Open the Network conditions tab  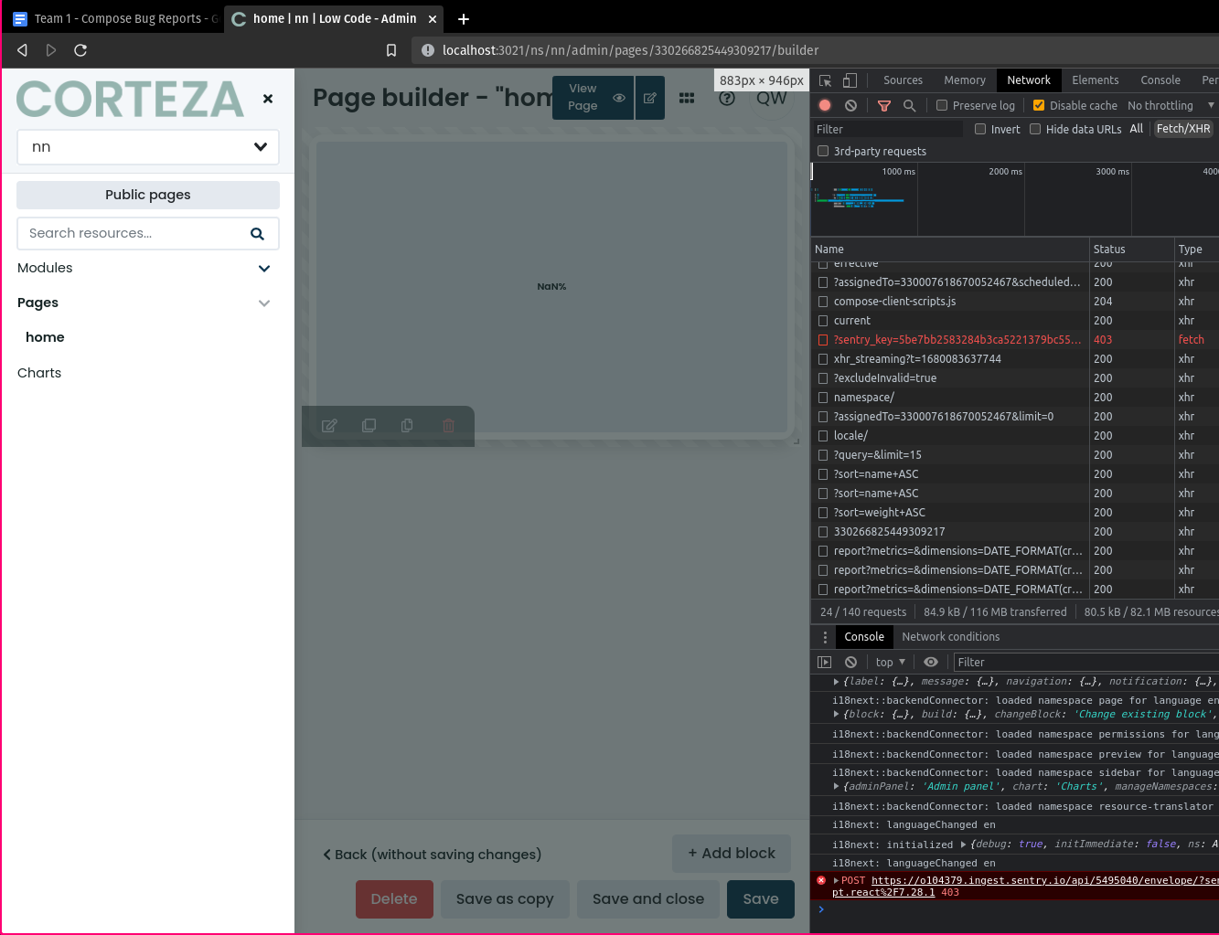pos(950,636)
